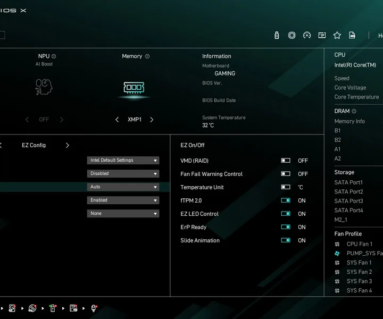This screenshot has width=383, height=319.
Task: Click the Core Voltage label
Action: (x=350, y=88)
